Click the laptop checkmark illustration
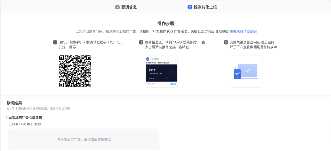Screen dimensions: 331x151 tap(248, 71)
